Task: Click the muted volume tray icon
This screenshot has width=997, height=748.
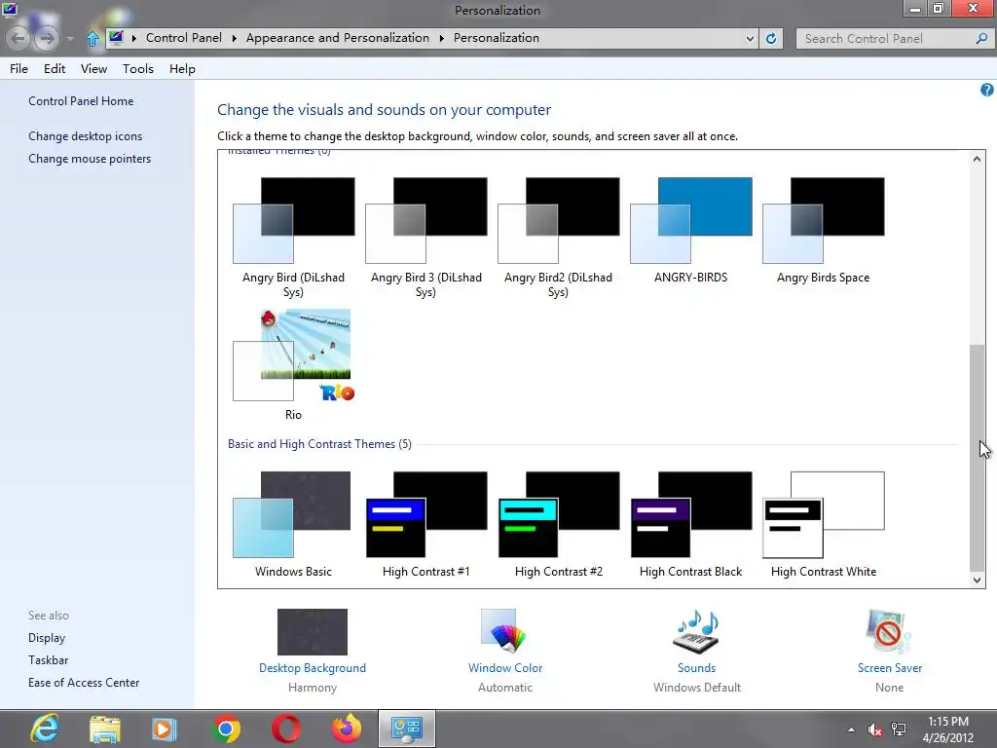Action: tap(875, 729)
